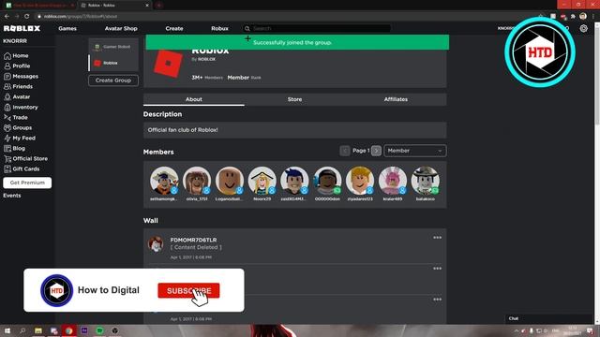Open Chrome from the taskbar

pos(68,330)
